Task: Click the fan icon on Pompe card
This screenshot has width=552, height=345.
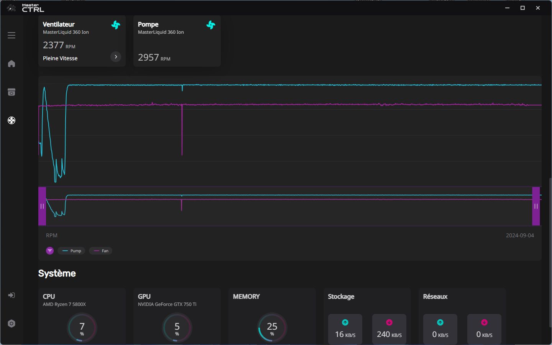Action: tap(211, 25)
